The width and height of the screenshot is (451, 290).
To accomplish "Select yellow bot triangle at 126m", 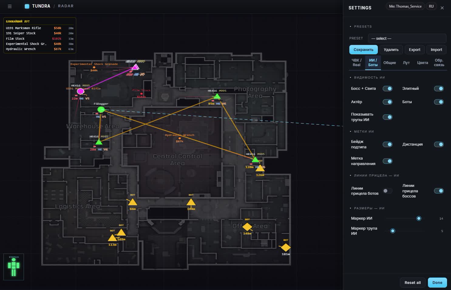I will (x=260, y=168).
